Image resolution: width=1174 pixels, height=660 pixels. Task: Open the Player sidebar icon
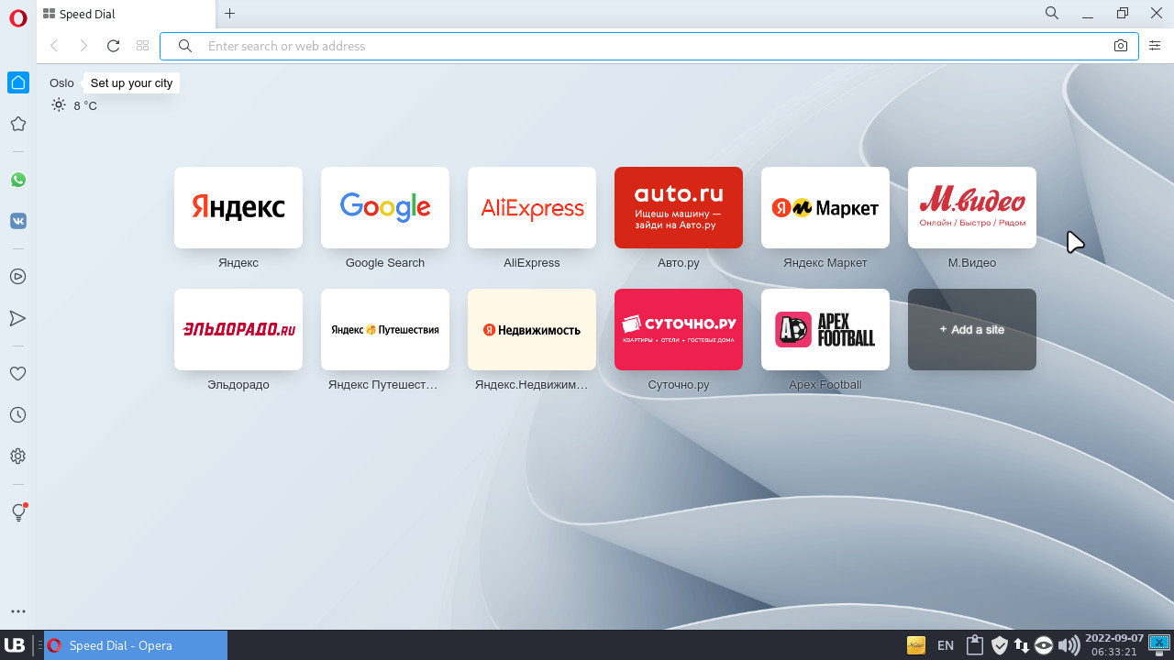pos(17,277)
